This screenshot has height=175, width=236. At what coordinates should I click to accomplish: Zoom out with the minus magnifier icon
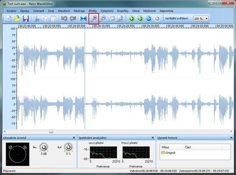[103, 19]
